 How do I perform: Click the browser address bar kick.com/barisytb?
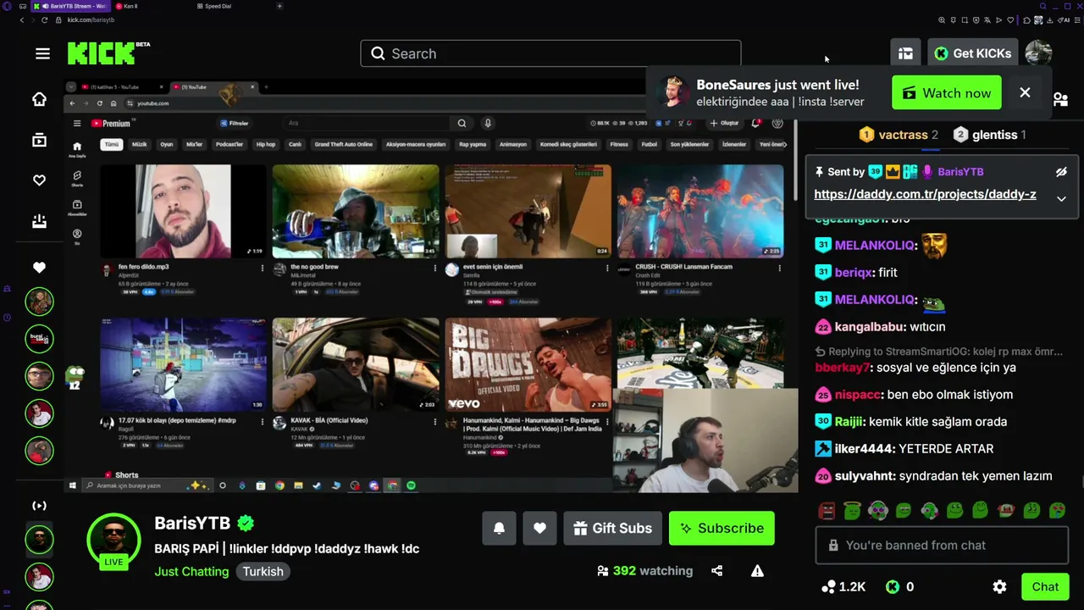[x=91, y=19]
